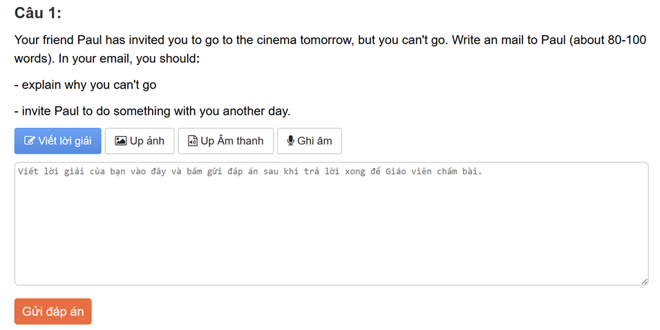Click the picture icon on Up ảnh
The width and height of the screenshot is (660, 330).
pyautogui.click(x=121, y=141)
